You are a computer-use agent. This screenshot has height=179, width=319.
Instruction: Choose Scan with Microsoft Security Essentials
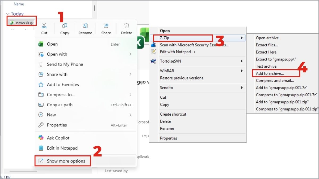194,45
